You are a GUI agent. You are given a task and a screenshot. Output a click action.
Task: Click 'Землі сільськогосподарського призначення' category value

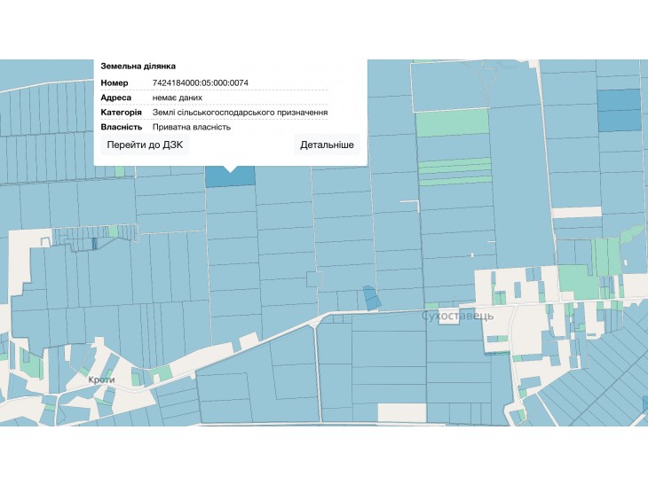tap(240, 113)
